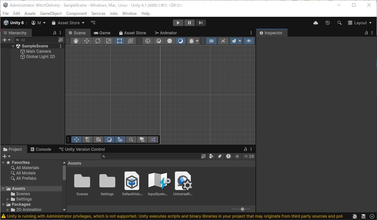This screenshot has height=220, width=377.
Task: Lock the Inspector panel
Action: coord(366,33)
